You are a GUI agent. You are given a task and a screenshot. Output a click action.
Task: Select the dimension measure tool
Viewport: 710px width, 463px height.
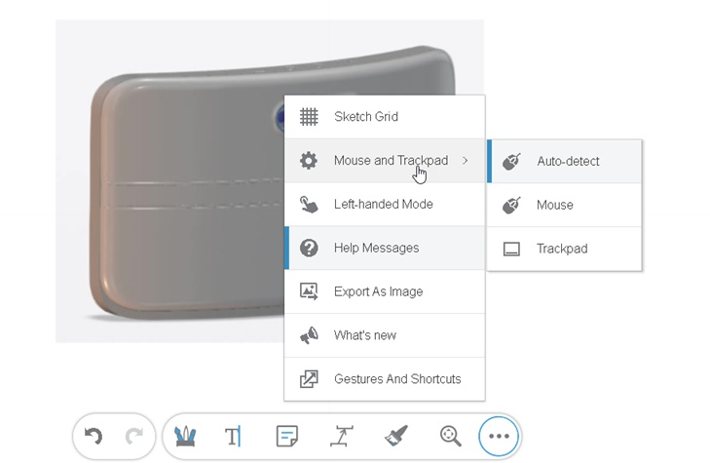point(342,437)
